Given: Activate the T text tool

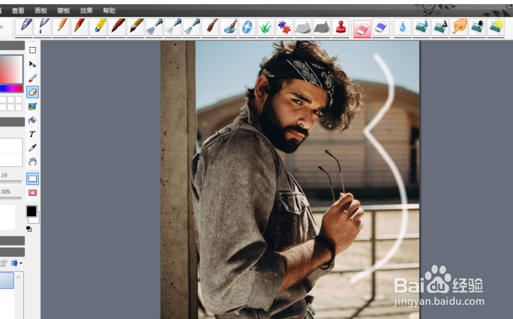Looking at the screenshot, I should (x=32, y=134).
